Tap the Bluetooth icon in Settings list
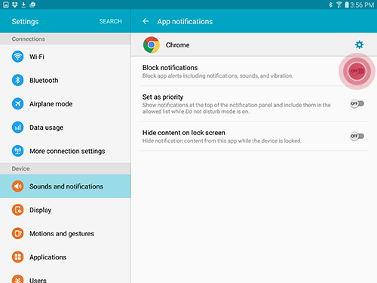Image resolution: width=377 pixels, height=283 pixels. [x=17, y=80]
